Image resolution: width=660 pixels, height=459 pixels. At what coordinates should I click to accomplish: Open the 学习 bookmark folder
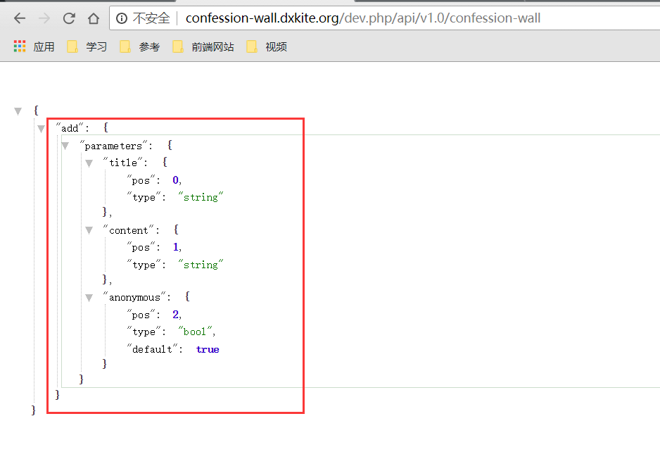(x=87, y=47)
